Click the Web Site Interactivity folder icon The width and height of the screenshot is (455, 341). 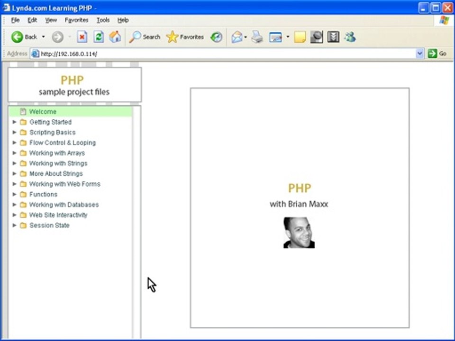pos(23,215)
